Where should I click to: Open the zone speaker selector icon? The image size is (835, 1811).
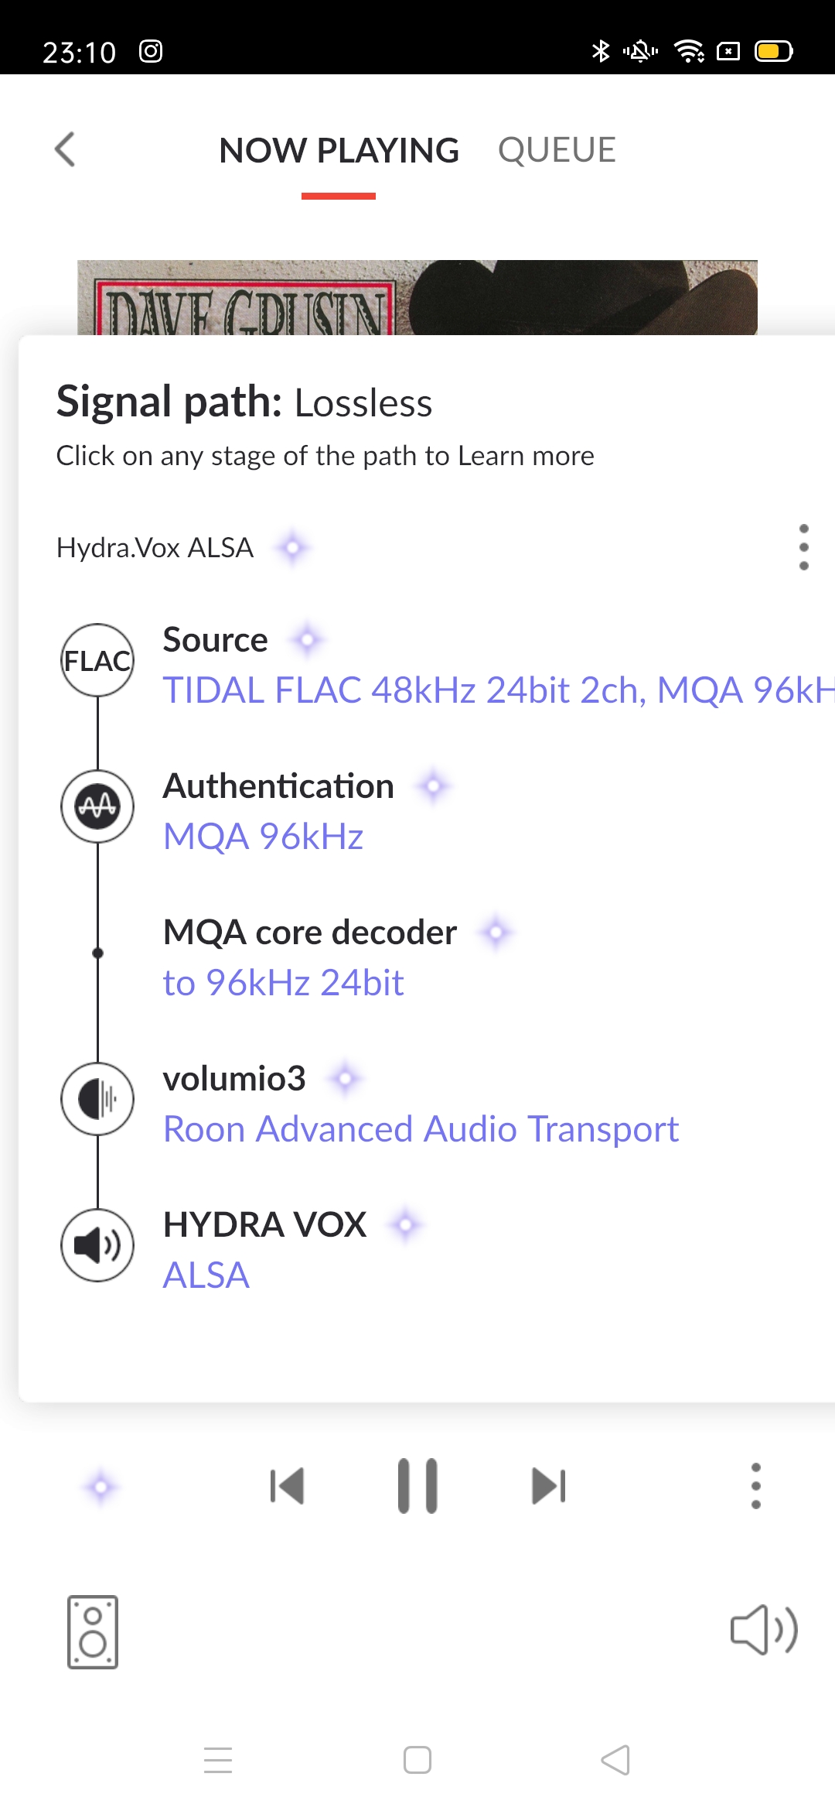point(93,1631)
